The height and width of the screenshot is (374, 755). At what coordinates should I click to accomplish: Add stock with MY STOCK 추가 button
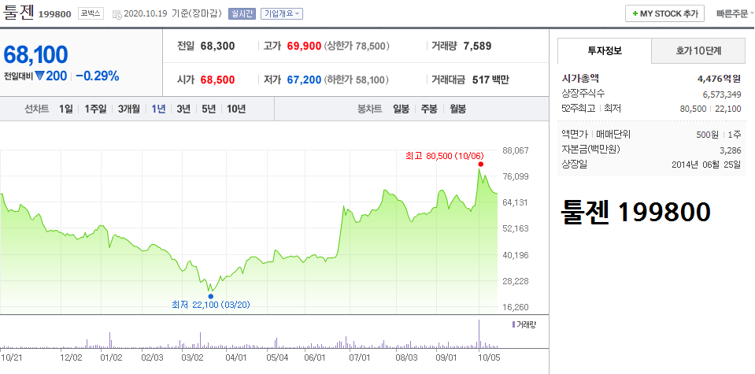665,13
